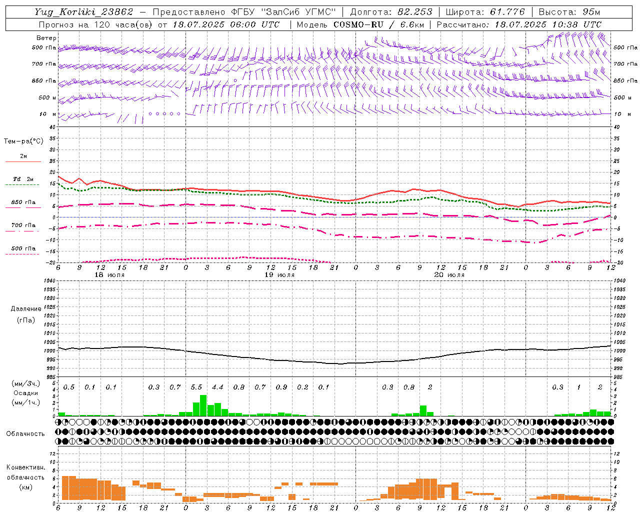This screenshot has width=640, height=512.
Task: Click the tallest green precipitation bar
Action: point(203,405)
